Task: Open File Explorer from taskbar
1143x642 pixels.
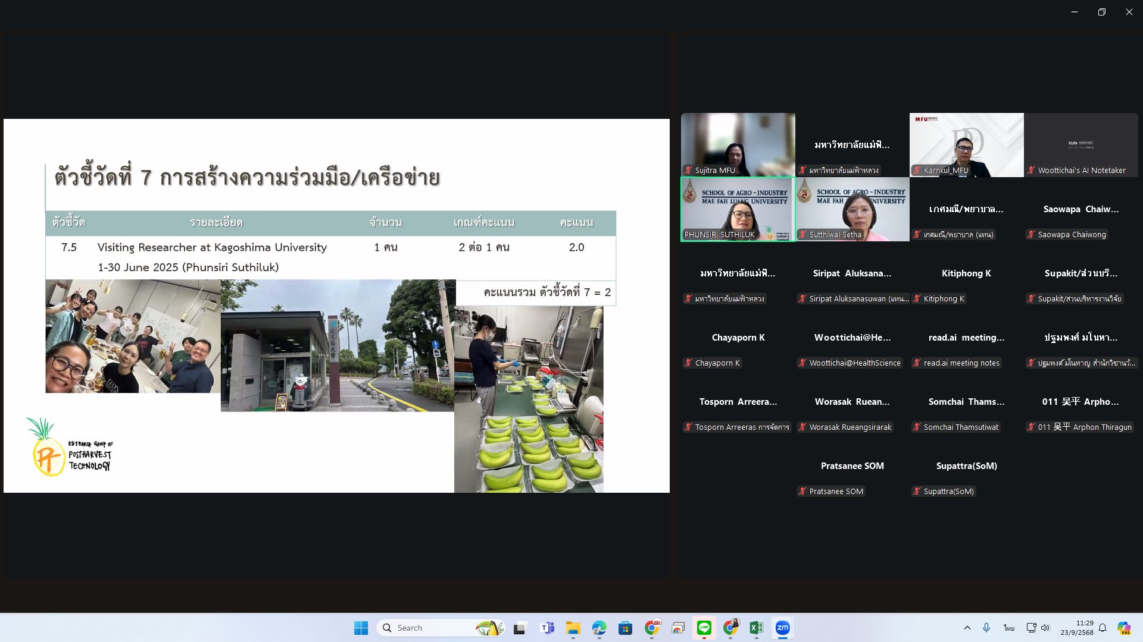Action: (573, 628)
